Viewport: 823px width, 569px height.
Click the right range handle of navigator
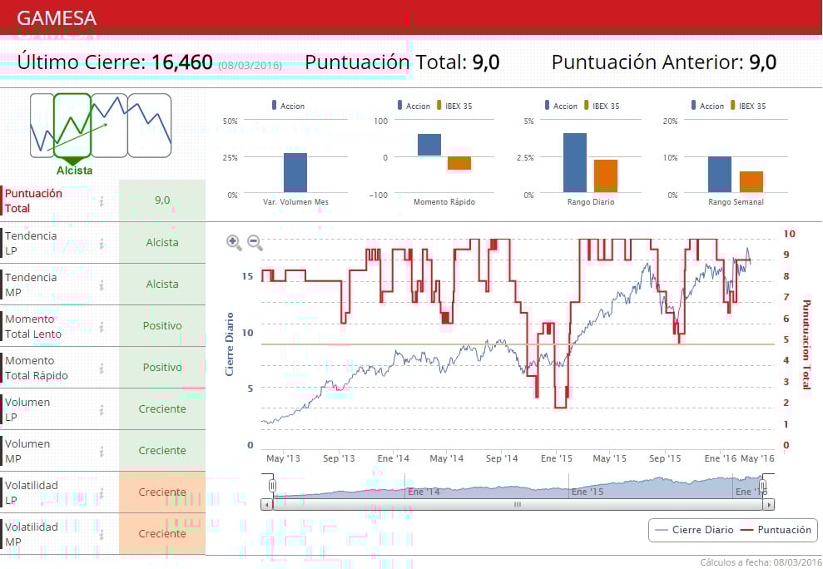coord(762,486)
